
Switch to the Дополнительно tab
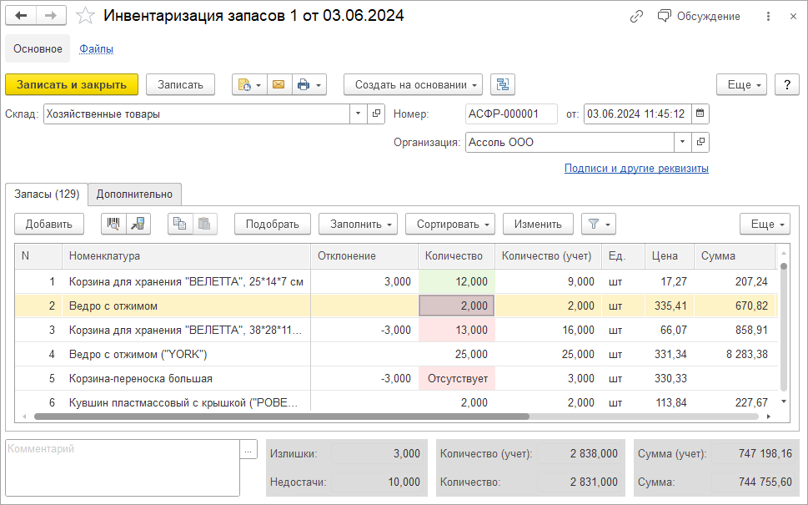(134, 194)
